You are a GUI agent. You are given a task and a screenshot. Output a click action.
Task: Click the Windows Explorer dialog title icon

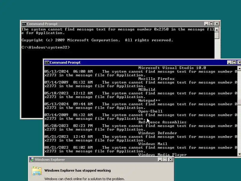click(x=32, y=160)
